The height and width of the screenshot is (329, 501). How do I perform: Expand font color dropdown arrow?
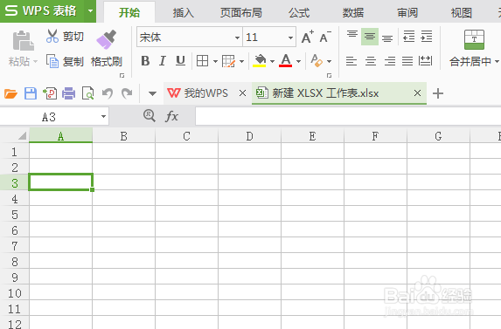coord(298,61)
